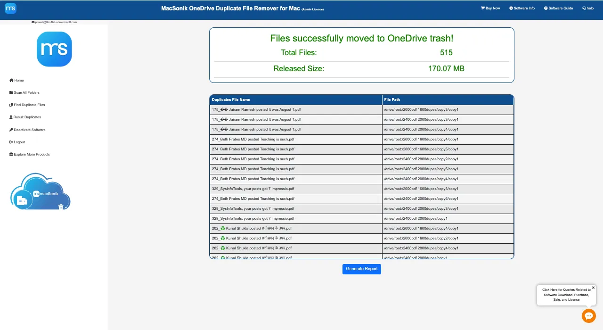The width and height of the screenshot is (603, 330).
Task: Click the cart icon beside Buy Now
Action: [483, 8]
